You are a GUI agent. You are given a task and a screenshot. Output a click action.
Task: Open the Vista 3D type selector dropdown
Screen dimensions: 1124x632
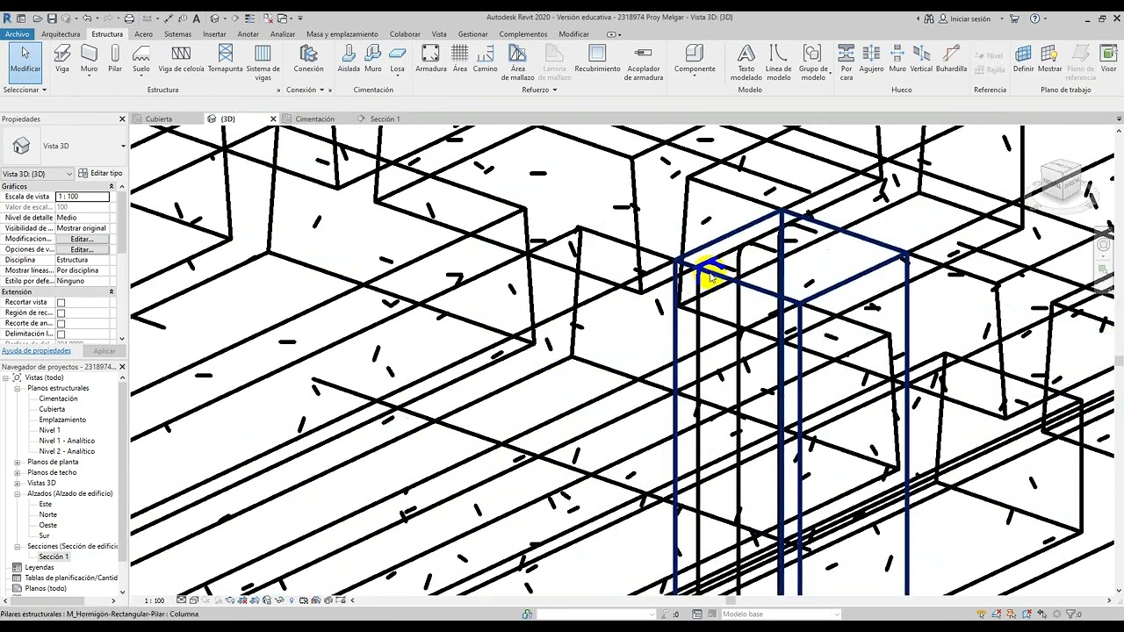(123, 146)
